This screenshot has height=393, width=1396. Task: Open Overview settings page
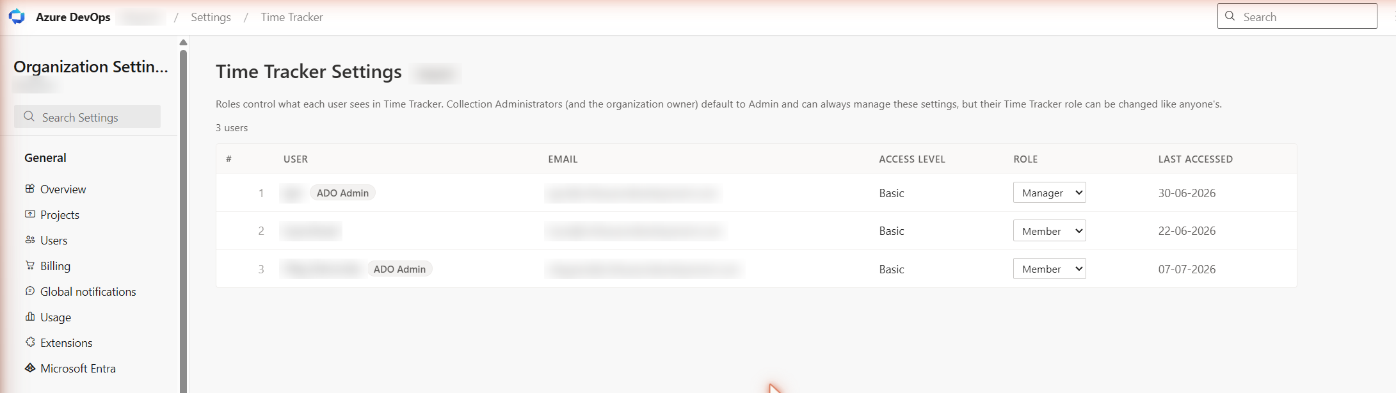click(x=63, y=189)
